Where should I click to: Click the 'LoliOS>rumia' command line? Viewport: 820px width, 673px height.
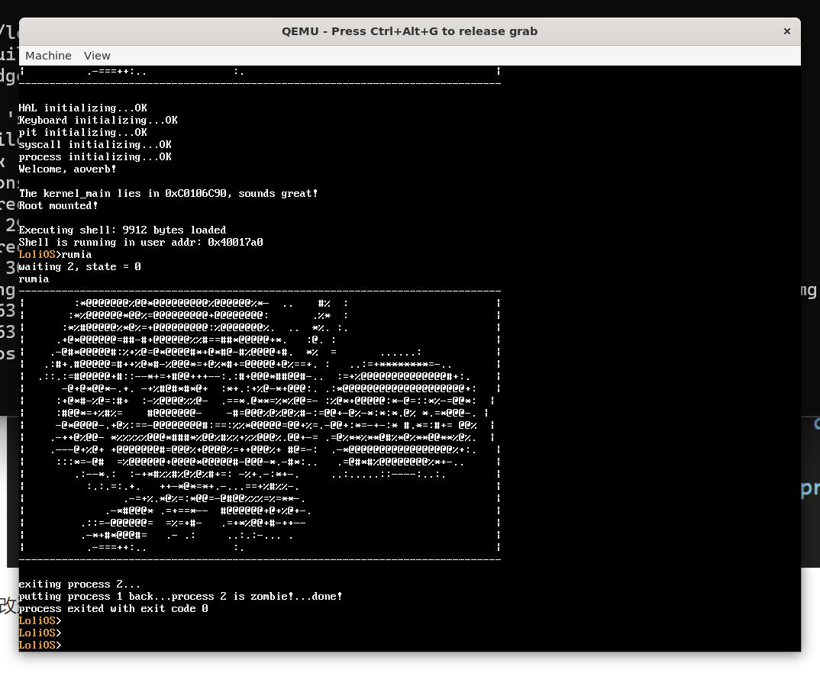tap(55, 254)
